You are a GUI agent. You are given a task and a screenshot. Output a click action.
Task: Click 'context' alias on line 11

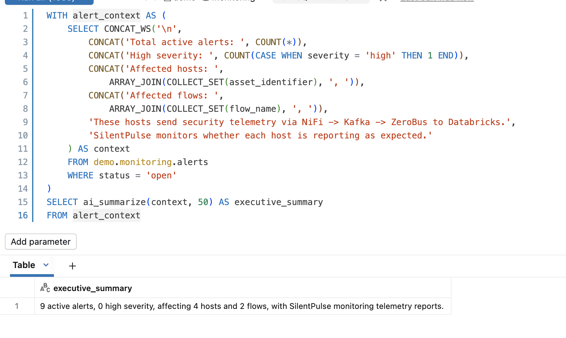pos(112,149)
